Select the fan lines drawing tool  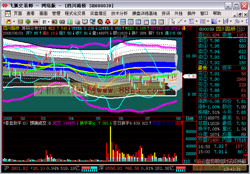pyautogui.click(x=214, y=21)
